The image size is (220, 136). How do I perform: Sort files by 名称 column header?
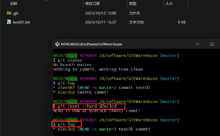pos(13,4)
